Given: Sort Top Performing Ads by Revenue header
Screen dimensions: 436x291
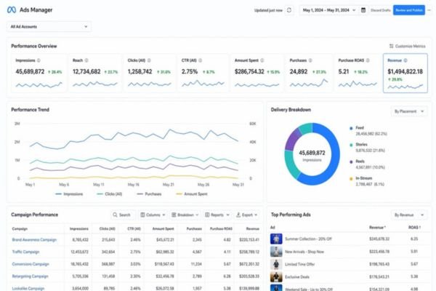Looking at the screenshot, I should click(377, 227).
